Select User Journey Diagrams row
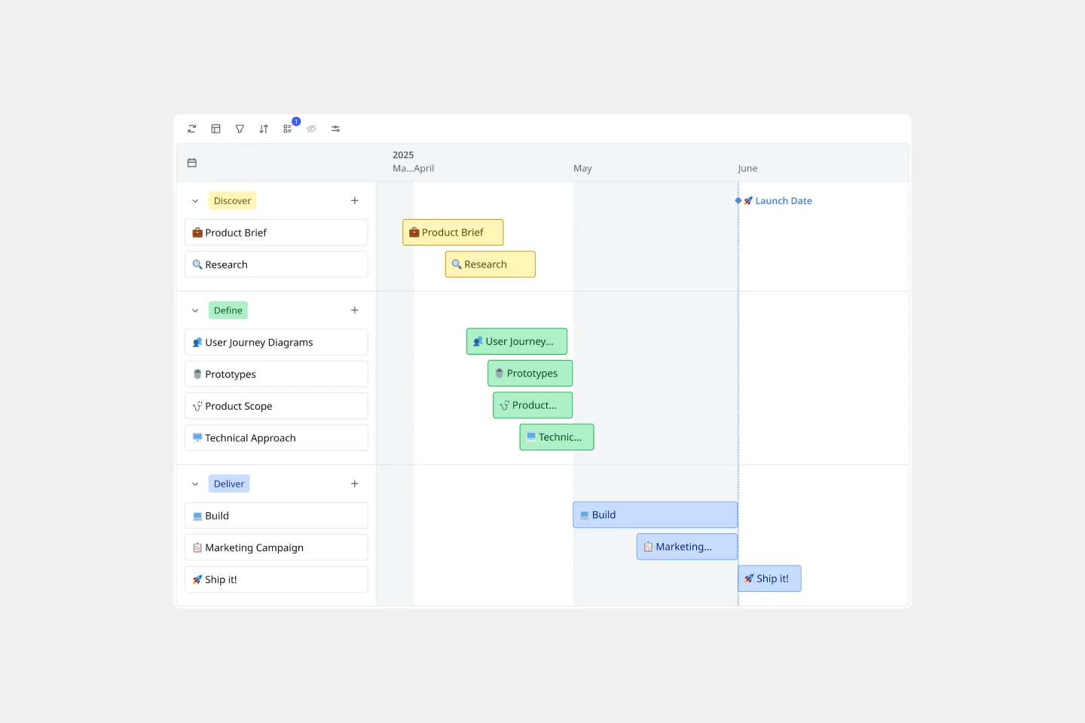1085x723 pixels. 277,342
